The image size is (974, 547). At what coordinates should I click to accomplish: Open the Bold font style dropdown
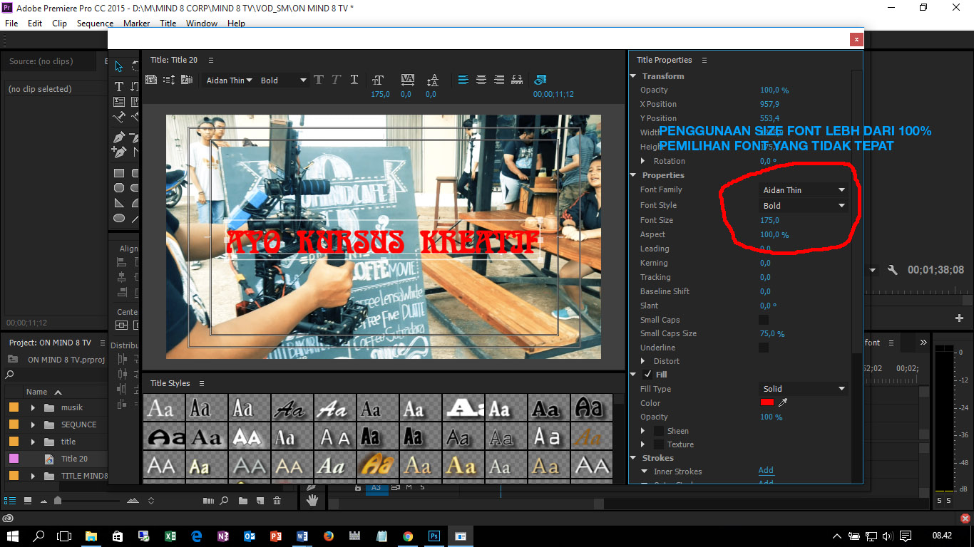click(804, 205)
